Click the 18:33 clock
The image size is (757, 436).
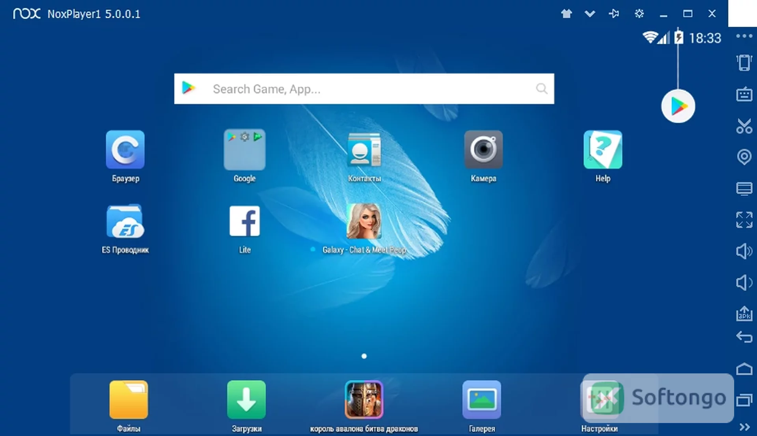pos(705,38)
